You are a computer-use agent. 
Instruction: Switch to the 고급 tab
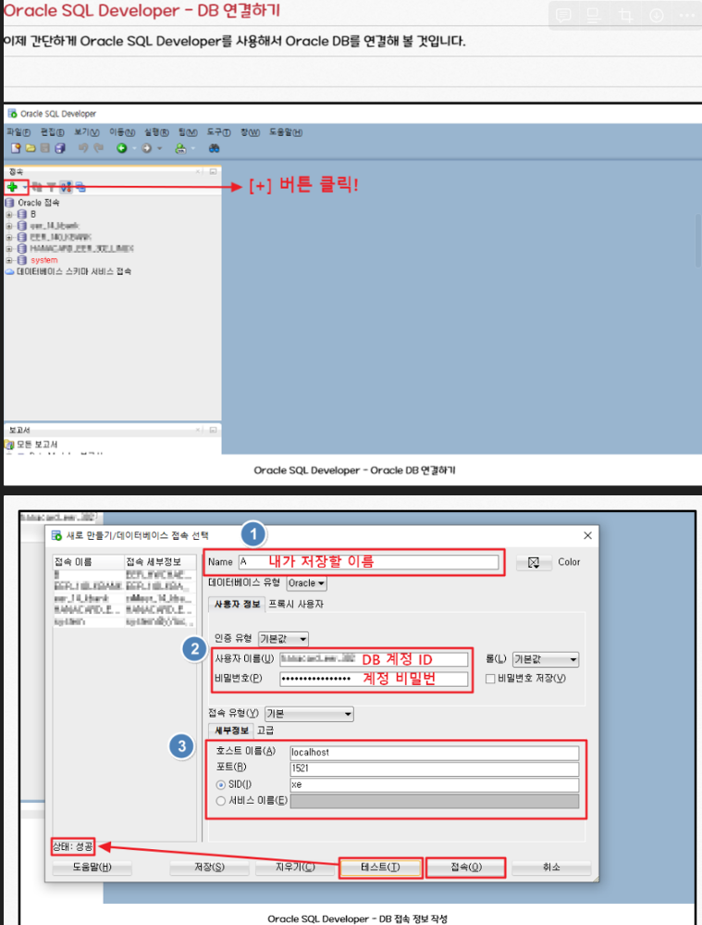[x=265, y=731]
